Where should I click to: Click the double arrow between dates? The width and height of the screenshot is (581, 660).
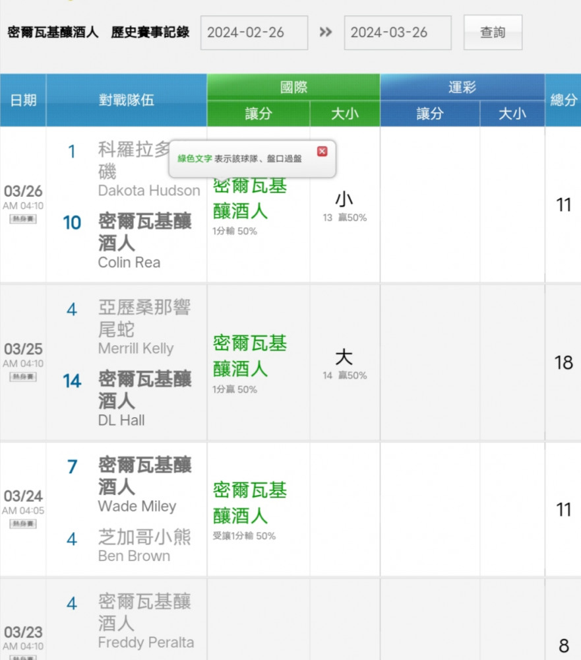point(326,32)
